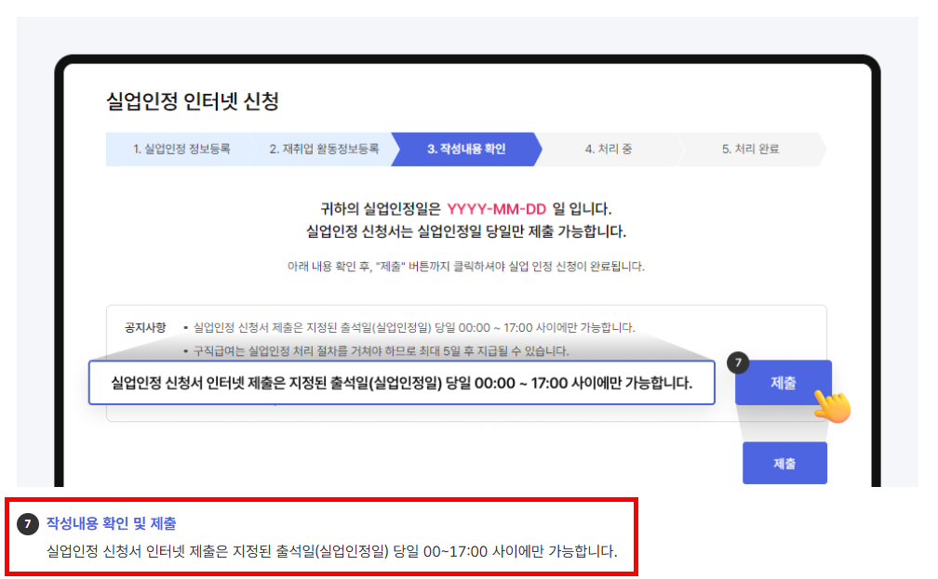Click the dark rounded screen frame border

point(465,56)
